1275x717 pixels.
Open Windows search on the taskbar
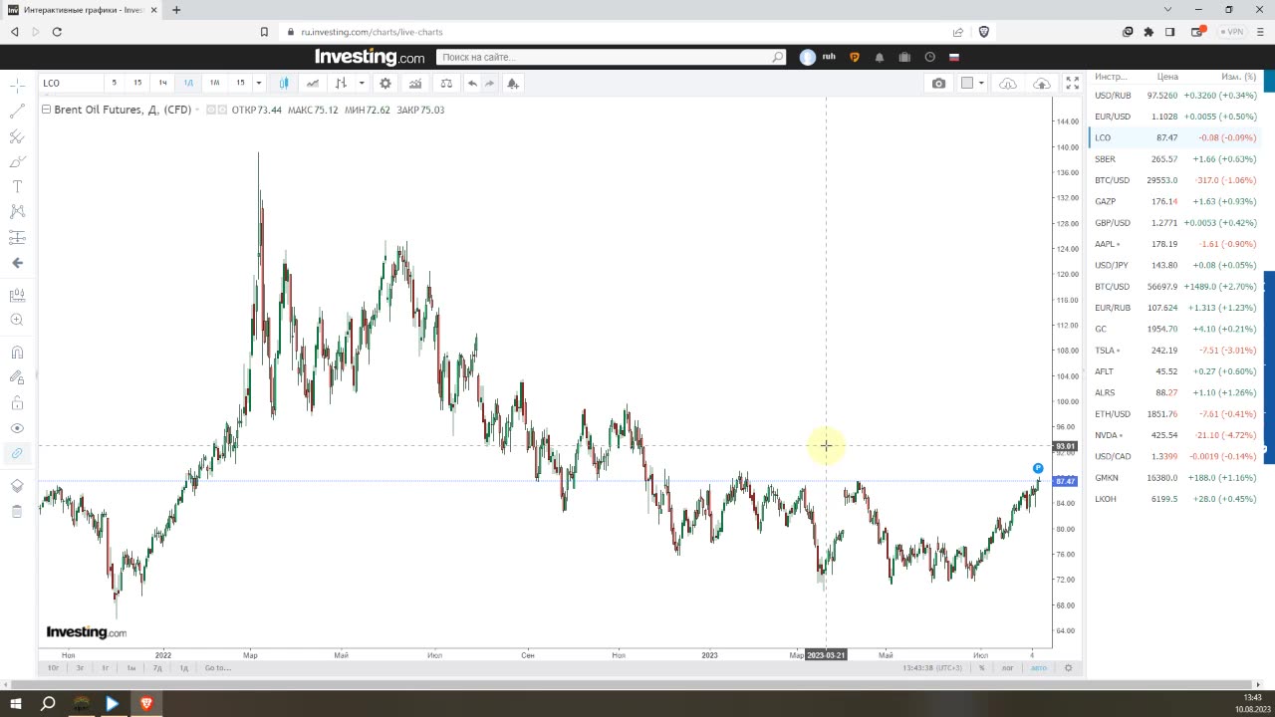coord(47,704)
